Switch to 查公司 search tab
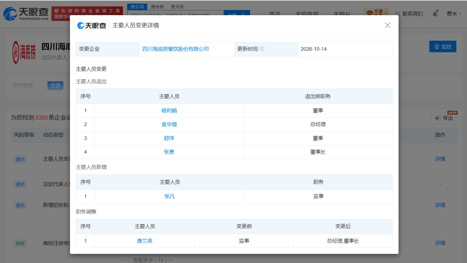This screenshot has height=263, width=467. pyautogui.click(x=137, y=6)
